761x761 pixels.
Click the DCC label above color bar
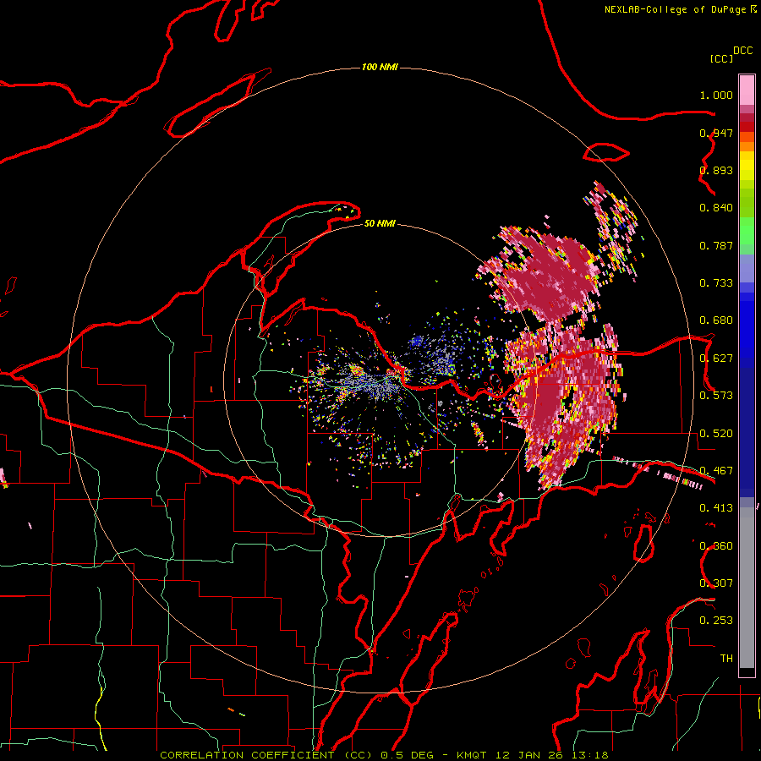click(x=742, y=51)
